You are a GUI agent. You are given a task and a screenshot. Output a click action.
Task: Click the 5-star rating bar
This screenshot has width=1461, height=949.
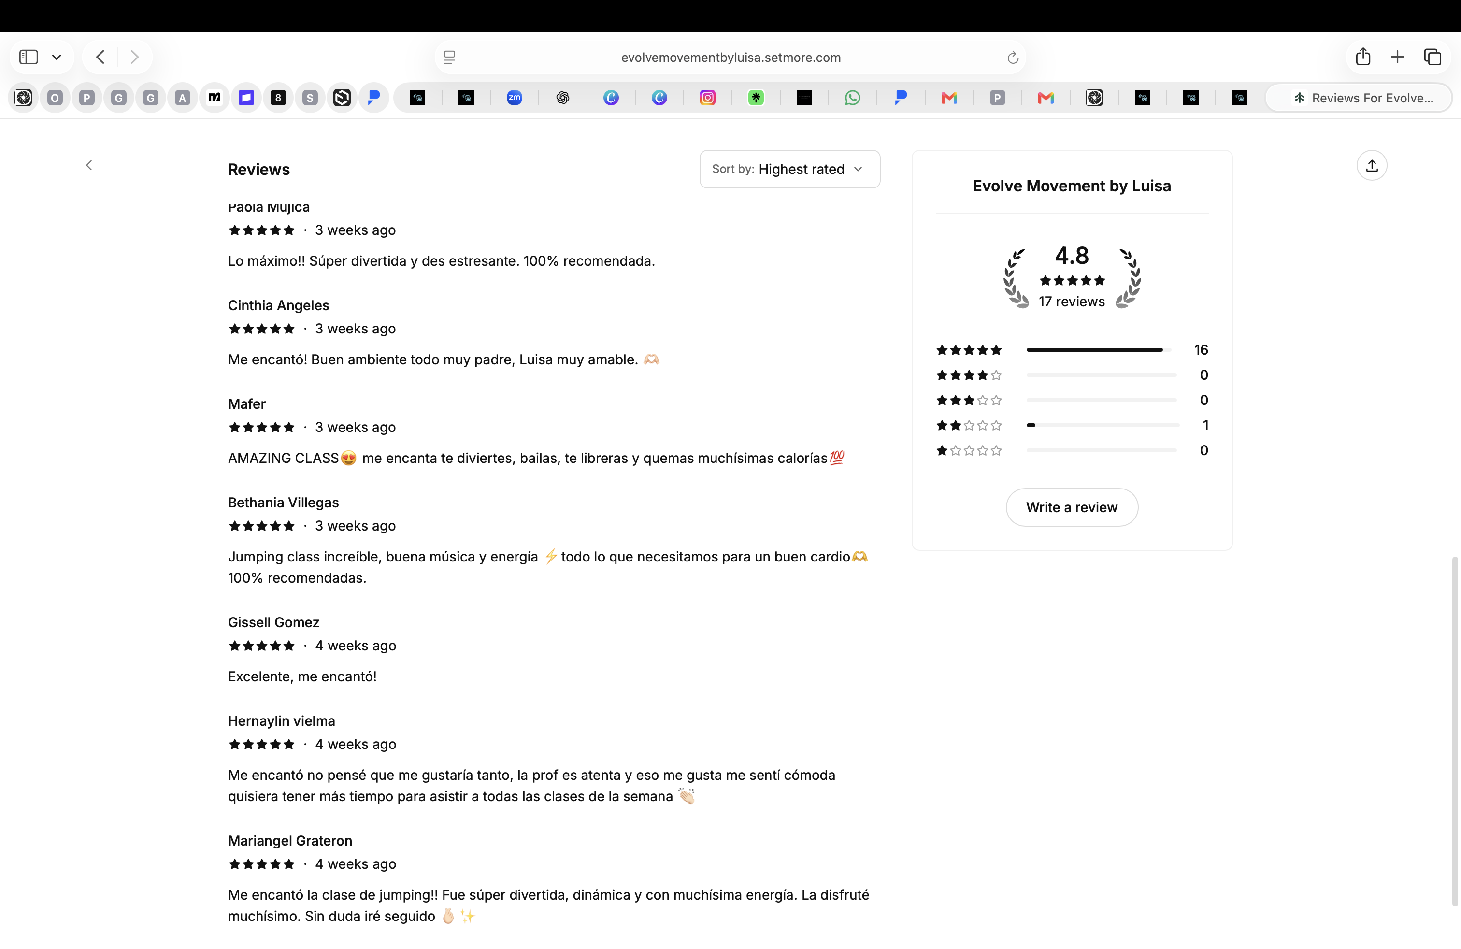click(x=1099, y=350)
